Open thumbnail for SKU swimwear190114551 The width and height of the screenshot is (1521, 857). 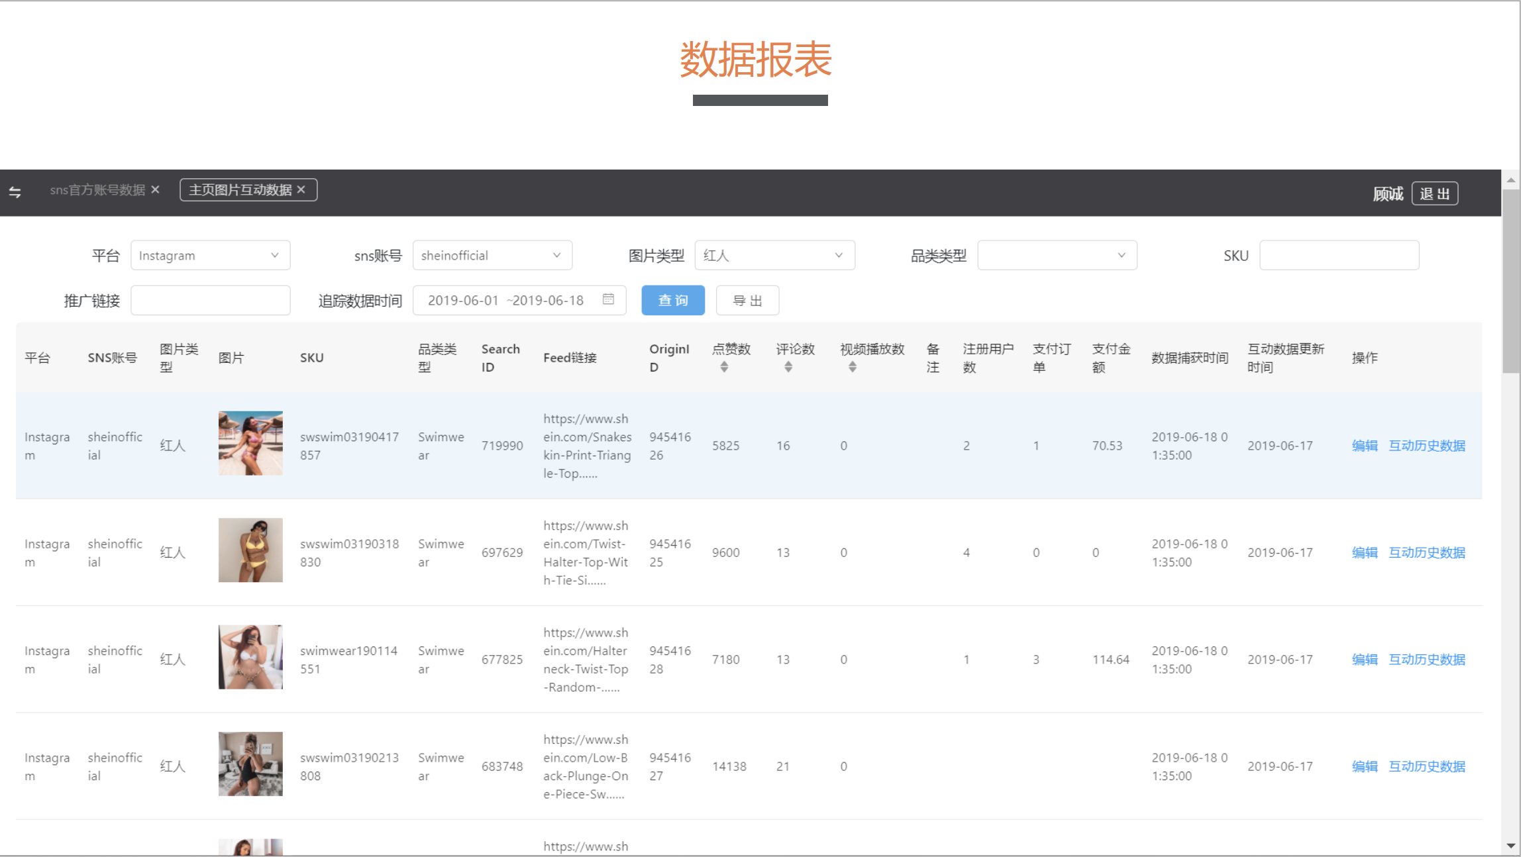point(250,657)
